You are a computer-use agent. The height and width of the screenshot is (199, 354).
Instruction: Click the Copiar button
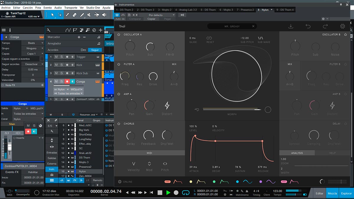[151, 19]
